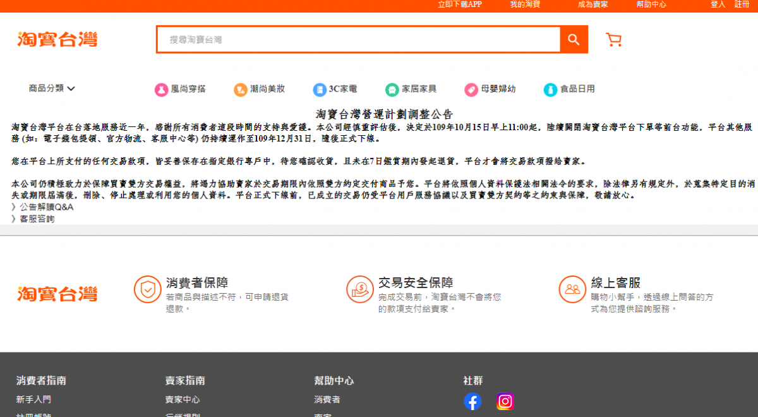
Task: Click 立即下載APP in top bar
Action: pyautogui.click(x=460, y=4)
